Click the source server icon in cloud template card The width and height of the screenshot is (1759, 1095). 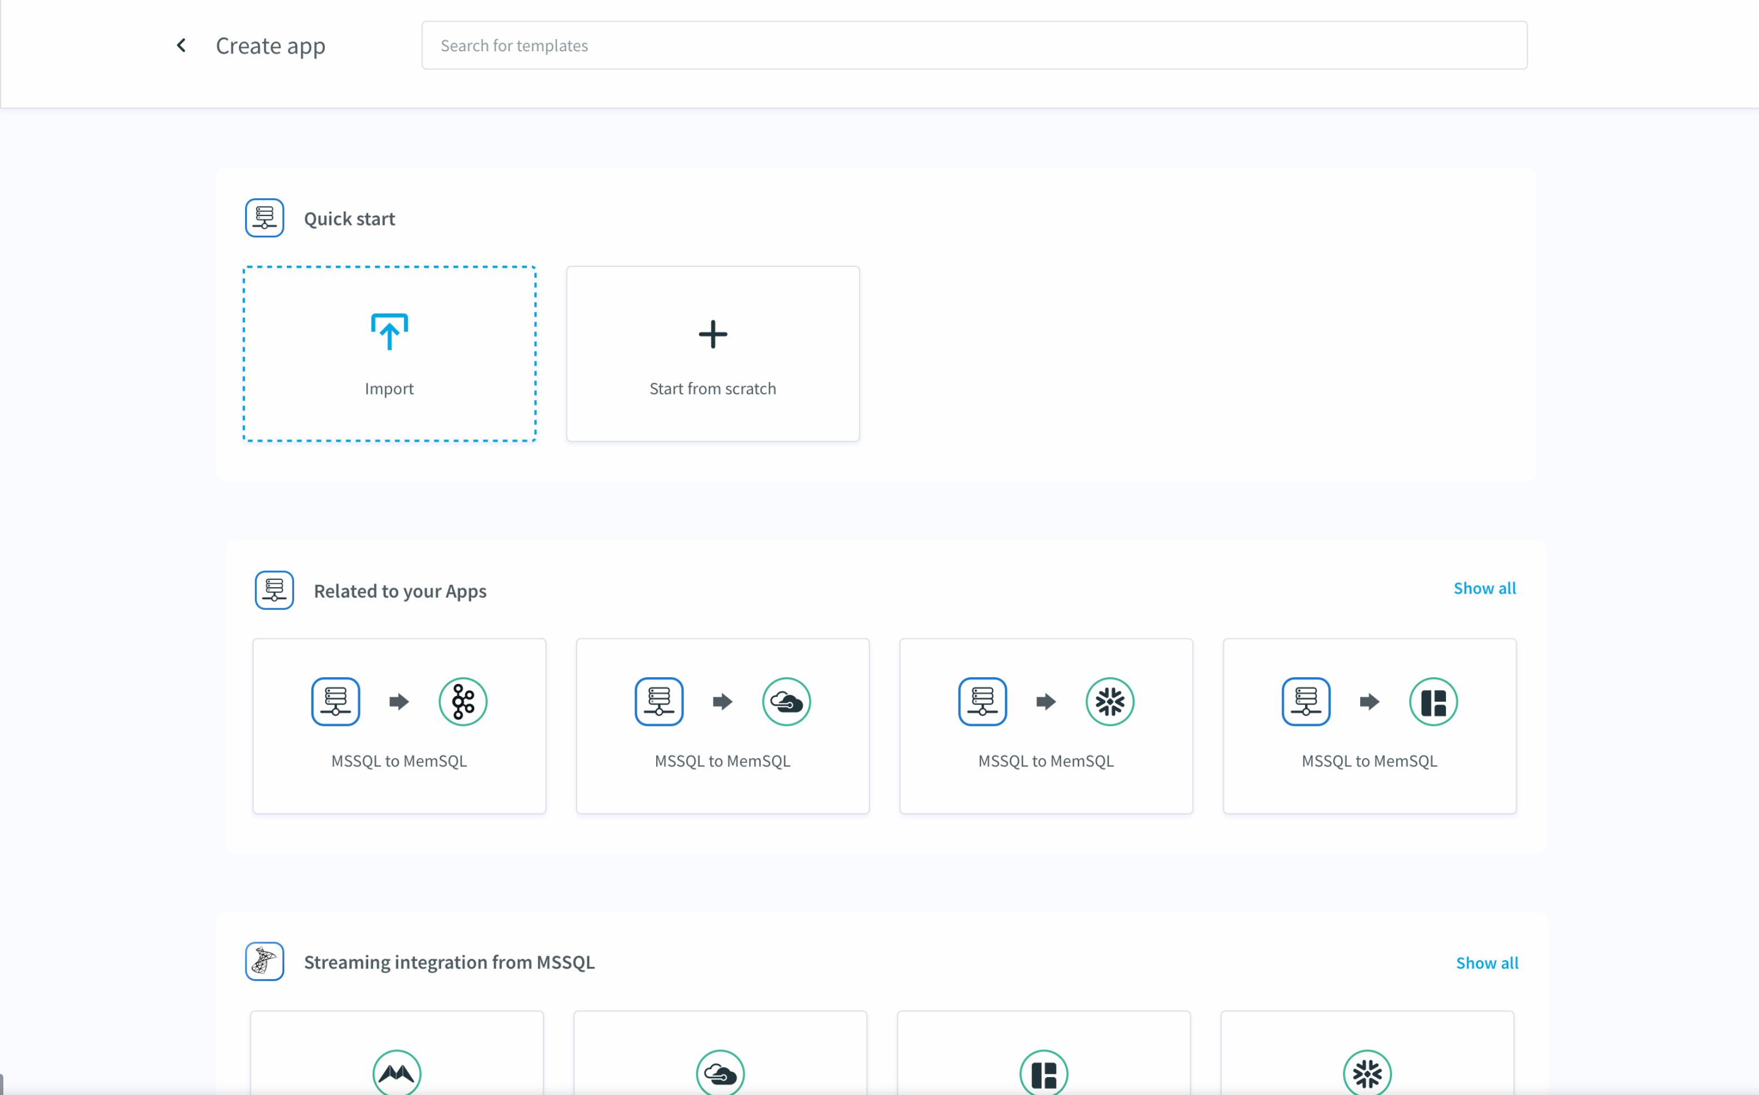click(659, 701)
